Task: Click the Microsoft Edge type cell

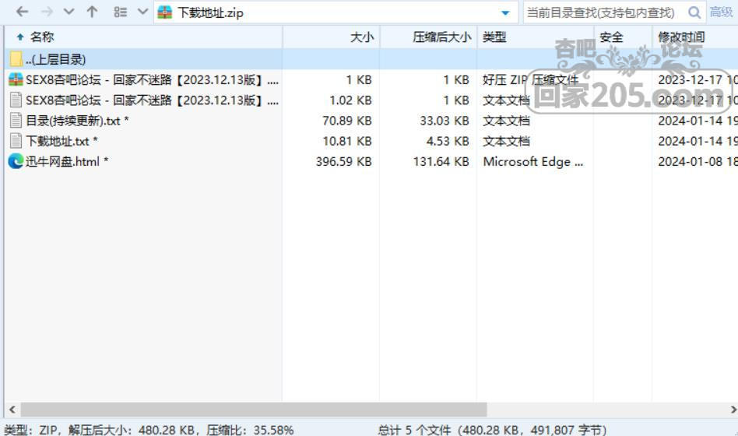Action: 532,161
